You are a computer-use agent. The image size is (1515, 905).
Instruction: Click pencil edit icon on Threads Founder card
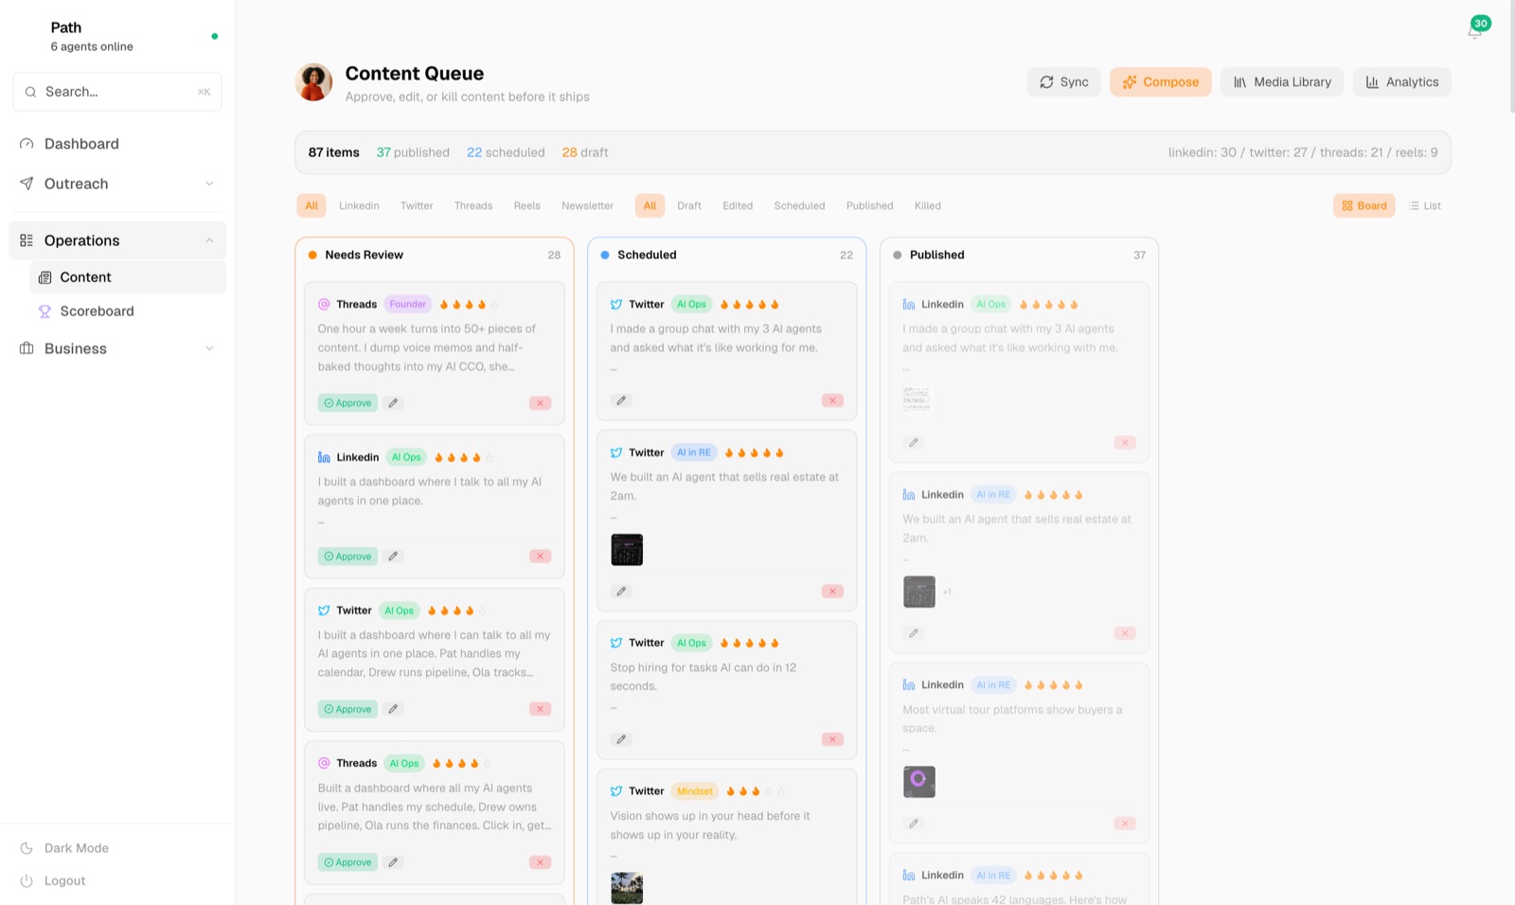coord(393,403)
